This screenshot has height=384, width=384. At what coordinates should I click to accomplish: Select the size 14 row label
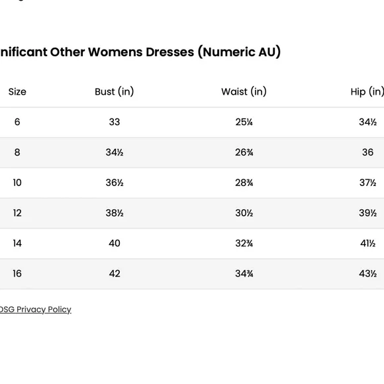click(17, 244)
